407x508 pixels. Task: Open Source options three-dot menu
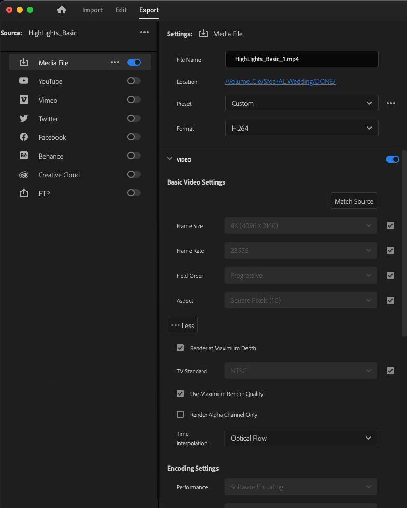pyautogui.click(x=144, y=32)
